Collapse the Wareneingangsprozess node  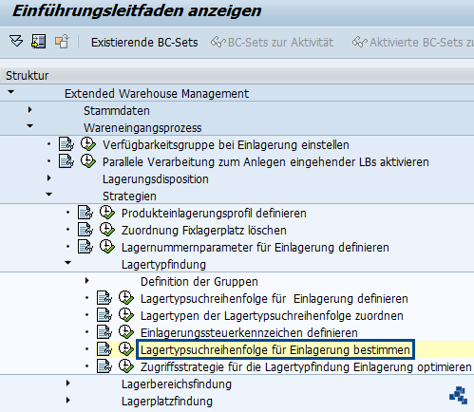[30, 126]
